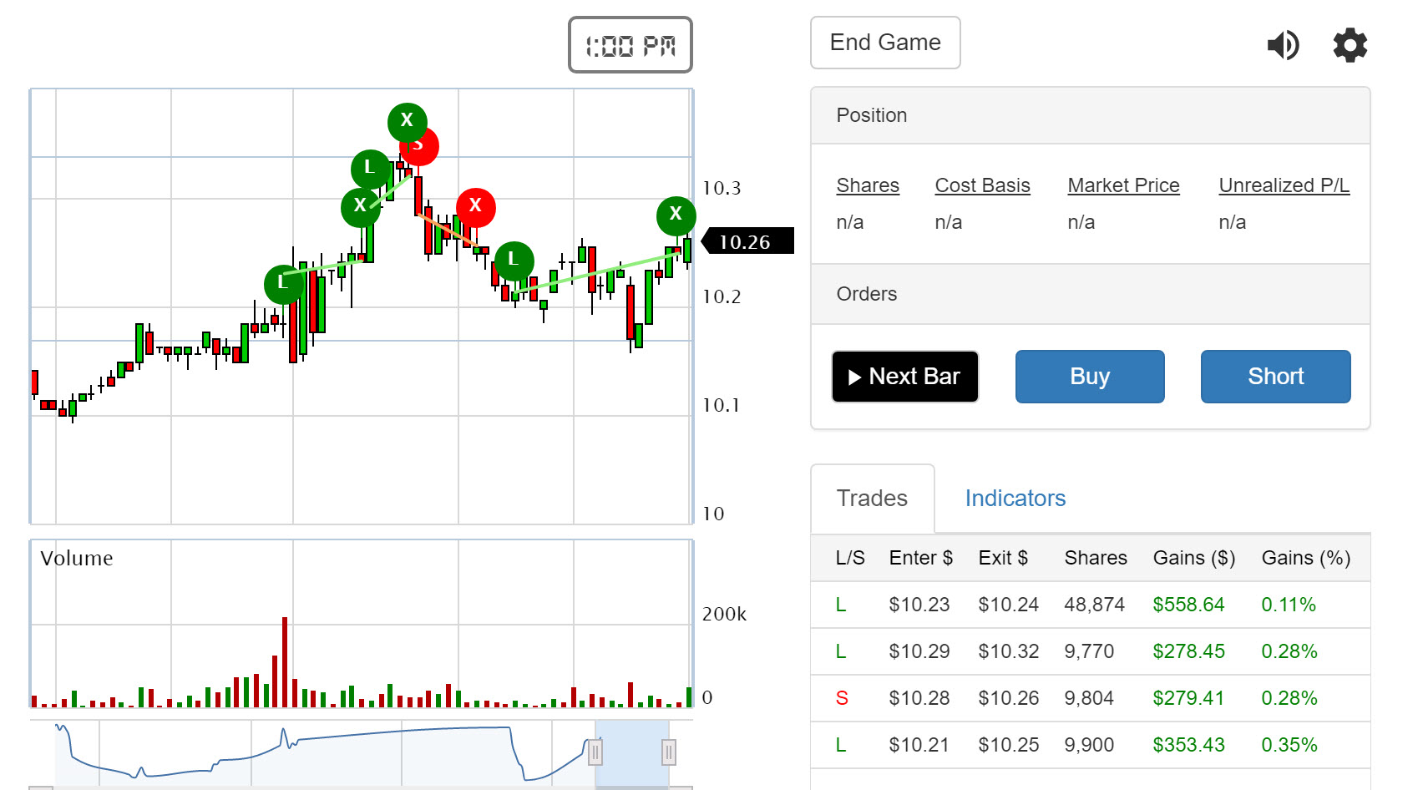Click the Unrealized P/L column header
Viewport: 1418px width, 790px height.
click(1284, 185)
